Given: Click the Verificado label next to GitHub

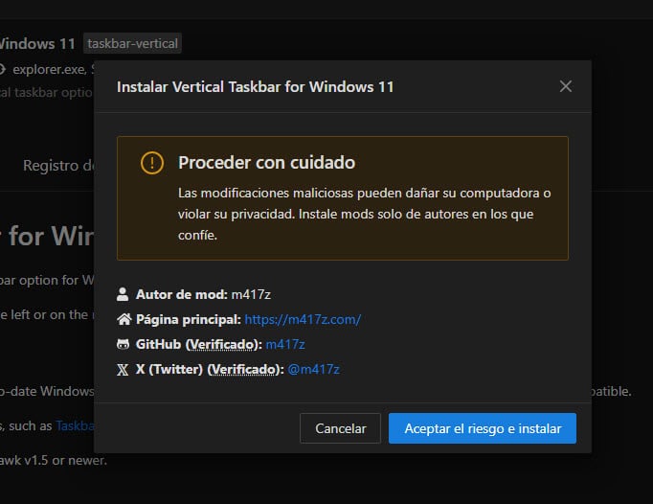Looking at the screenshot, I should 221,344.
